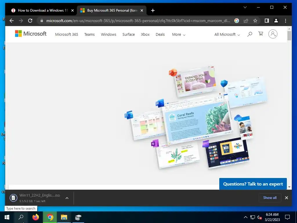Image resolution: width=297 pixels, height=223 pixels.
Task: Open Microsoft 365 nav link
Action: pyautogui.click(x=66, y=34)
